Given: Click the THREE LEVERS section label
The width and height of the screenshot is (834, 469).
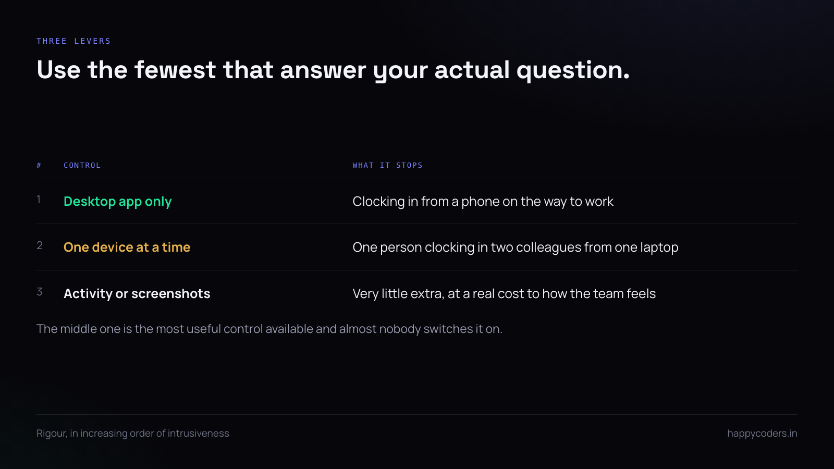Looking at the screenshot, I should pyautogui.click(x=73, y=41).
